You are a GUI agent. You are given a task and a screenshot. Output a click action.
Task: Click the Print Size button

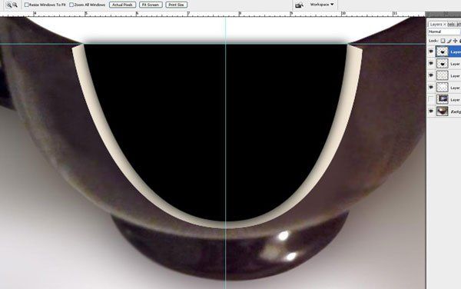point(177,5)
